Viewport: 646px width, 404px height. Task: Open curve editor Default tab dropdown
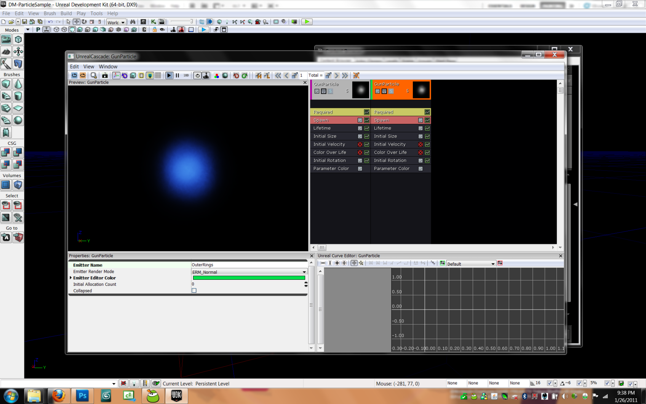point(471,264)
